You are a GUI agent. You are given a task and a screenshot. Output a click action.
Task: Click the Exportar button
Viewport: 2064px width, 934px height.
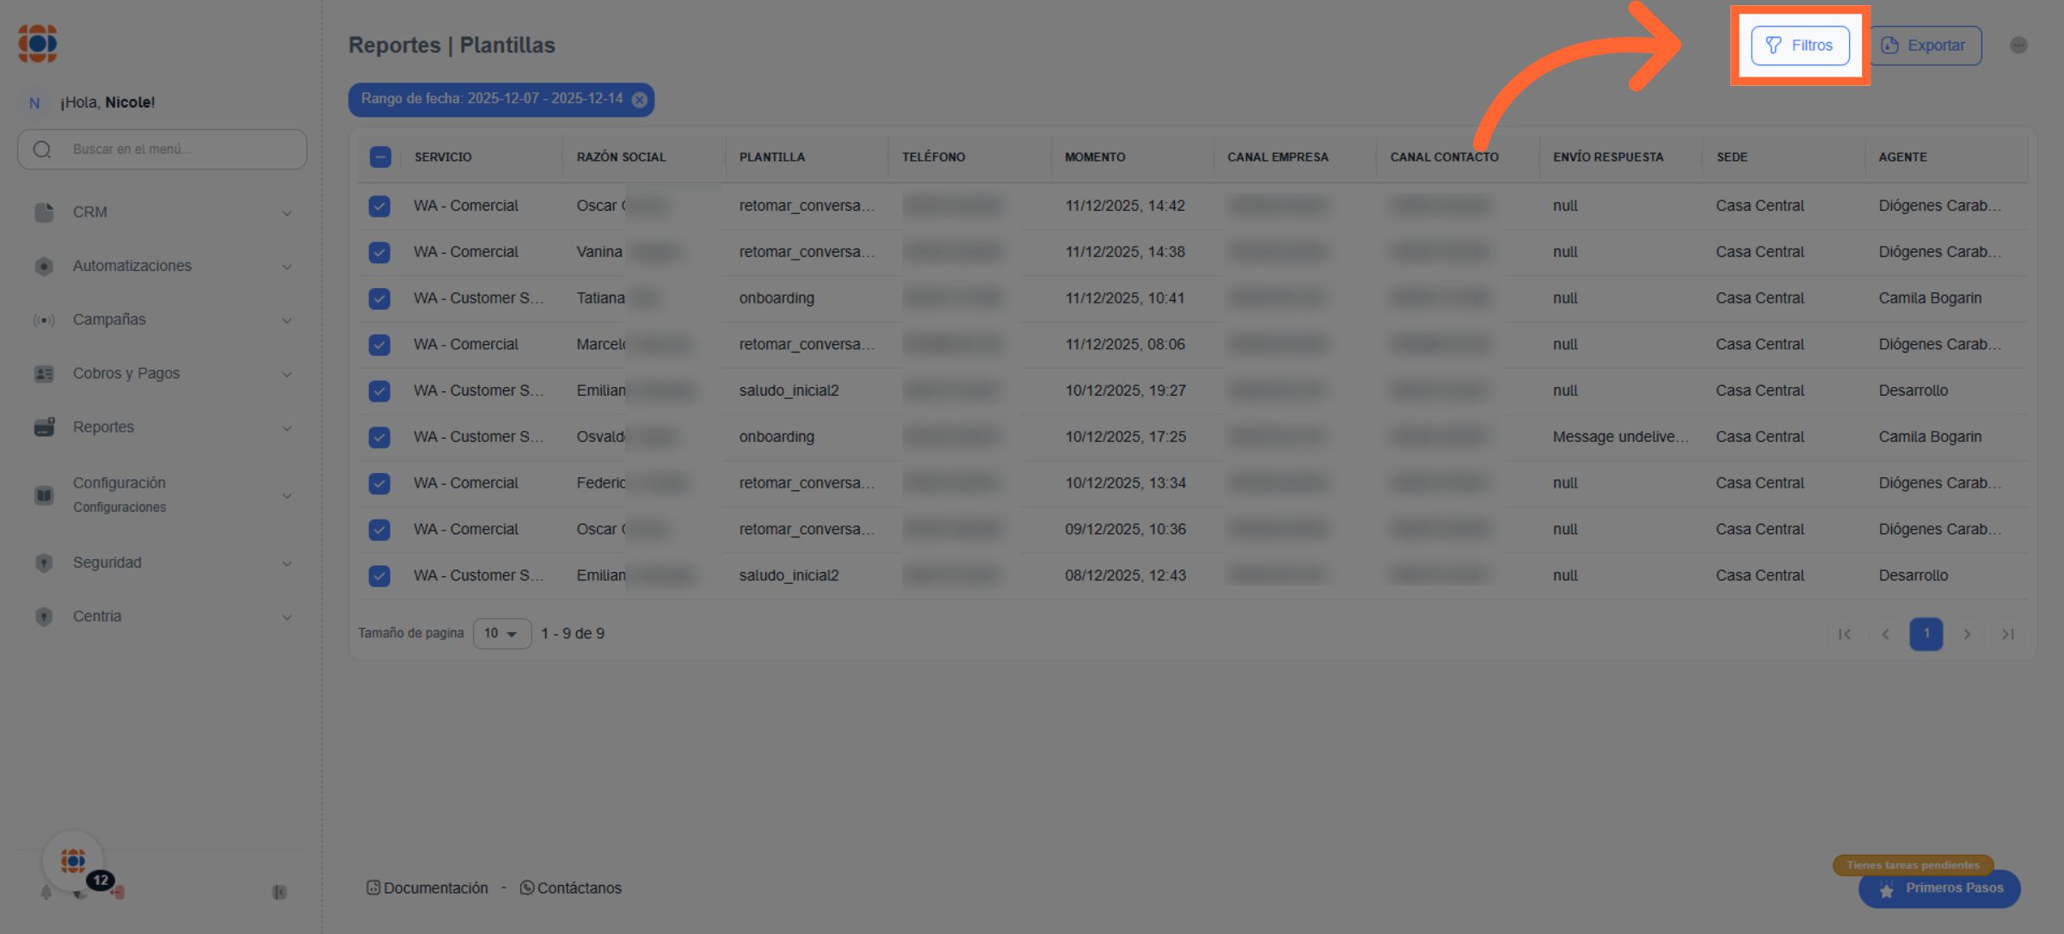coord(1924,46)
